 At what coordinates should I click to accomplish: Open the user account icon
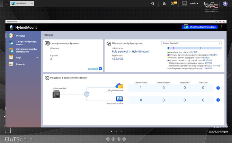[184, 3]
